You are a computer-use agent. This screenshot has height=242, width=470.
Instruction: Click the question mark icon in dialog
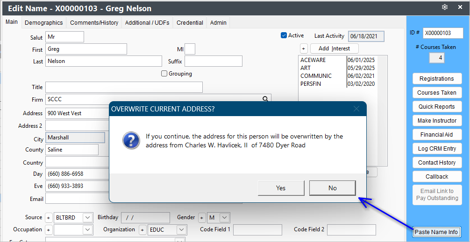coord(131,140)
